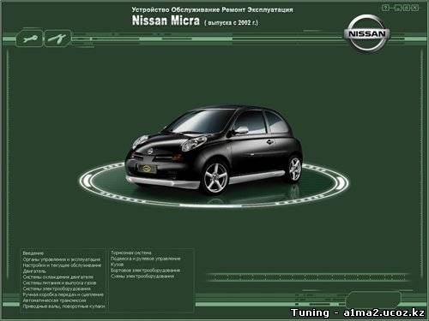Open Приводные валы, поворотные кулаки
Viewport: 429px width, 321px height.
tap(63, 306)
